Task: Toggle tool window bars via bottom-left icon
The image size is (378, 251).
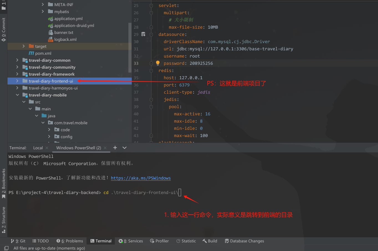Action: coord(6,248)
